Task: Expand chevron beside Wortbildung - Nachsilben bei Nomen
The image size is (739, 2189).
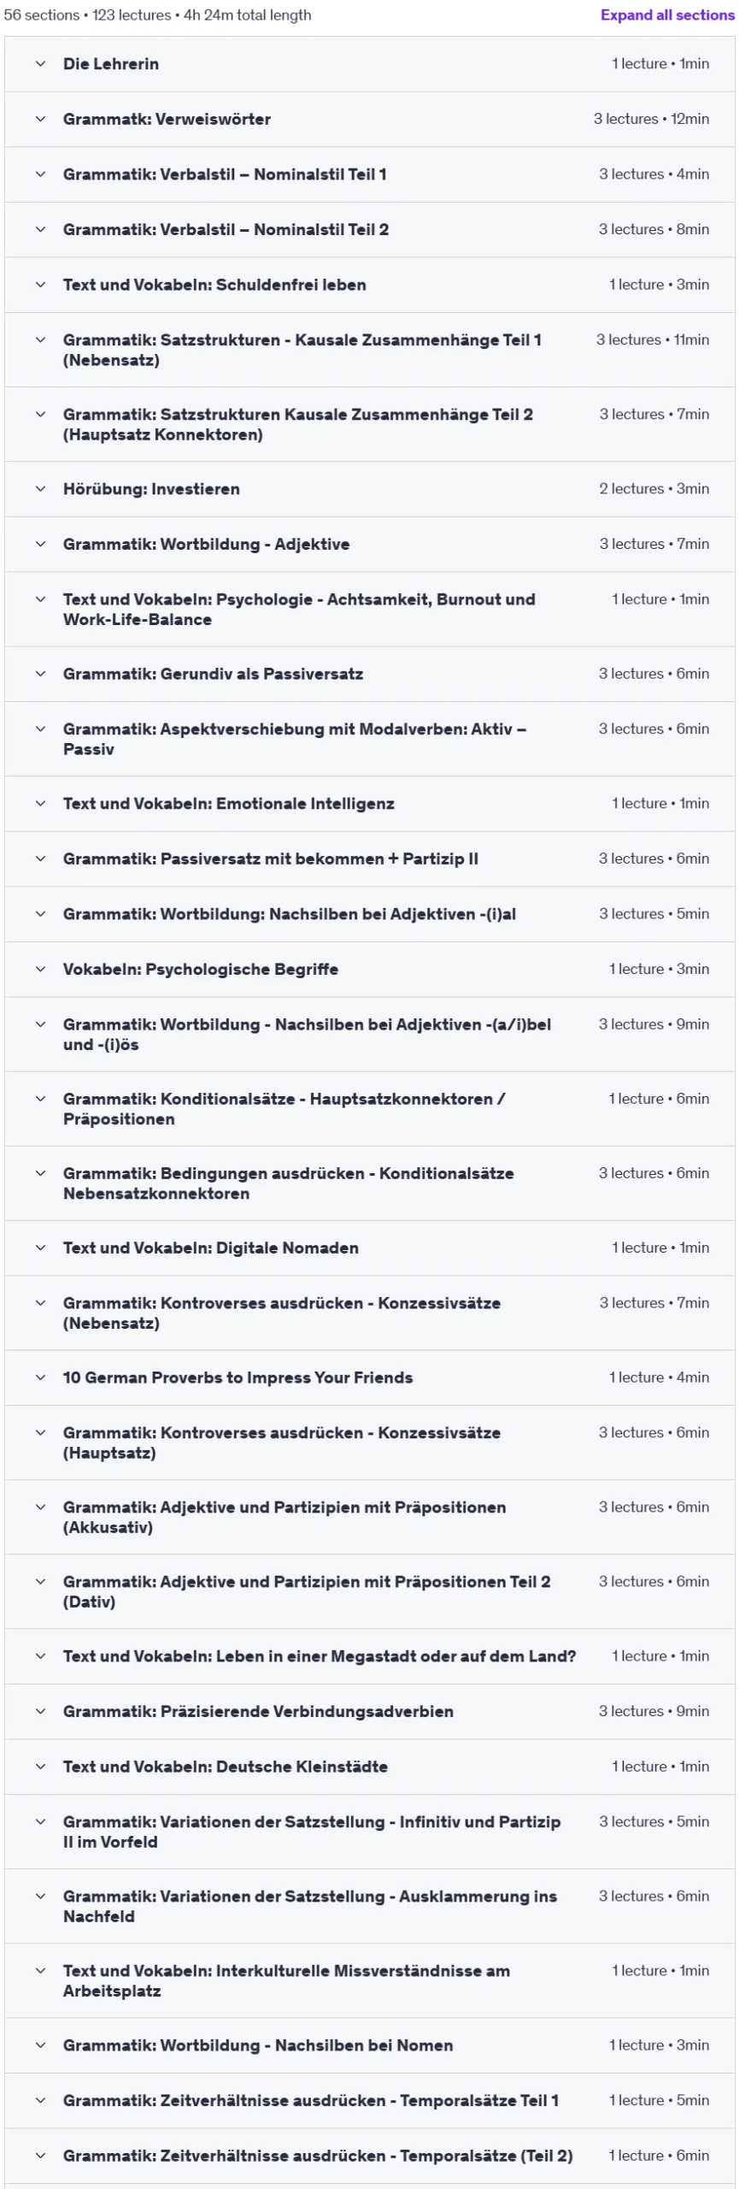Action: click(40, 2045)
